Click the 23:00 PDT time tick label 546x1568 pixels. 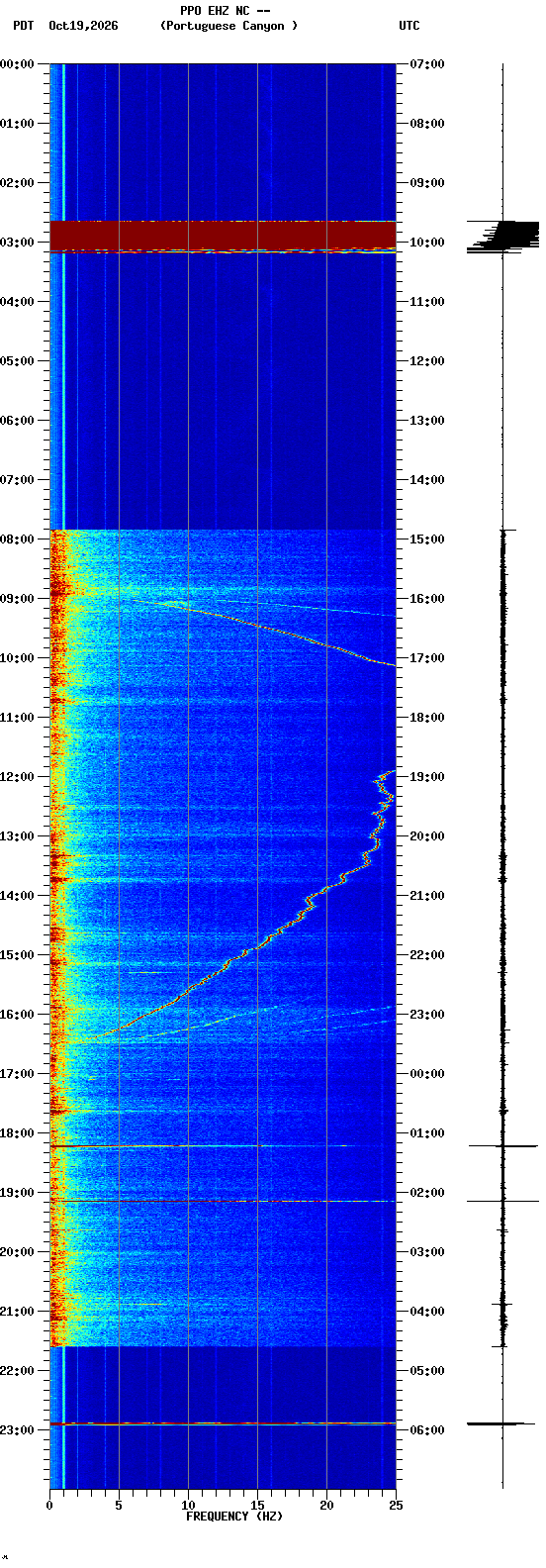[17, 1429]
